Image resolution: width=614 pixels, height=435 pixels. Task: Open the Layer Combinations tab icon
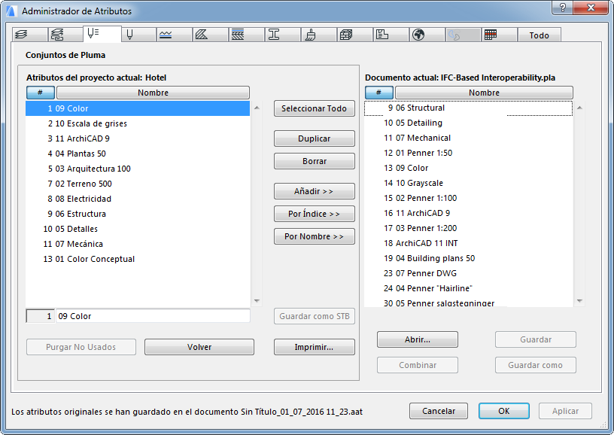click(x=65, y=35)
